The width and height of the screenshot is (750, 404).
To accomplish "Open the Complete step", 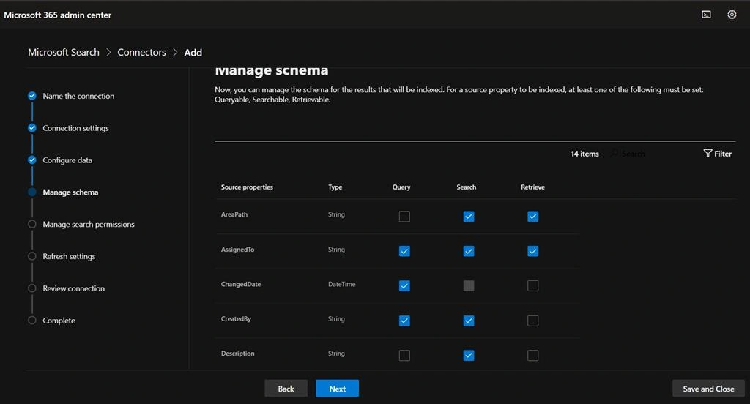I will pos(59,320).
